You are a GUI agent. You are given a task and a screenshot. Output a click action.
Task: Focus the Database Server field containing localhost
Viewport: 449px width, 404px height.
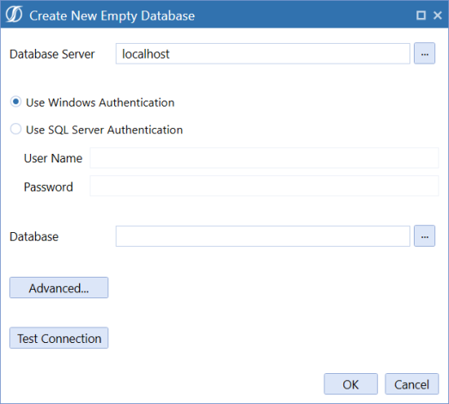263,53
